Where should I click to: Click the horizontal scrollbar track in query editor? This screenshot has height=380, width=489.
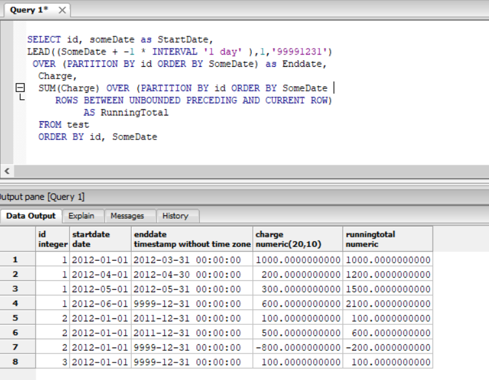pos(252,171)
